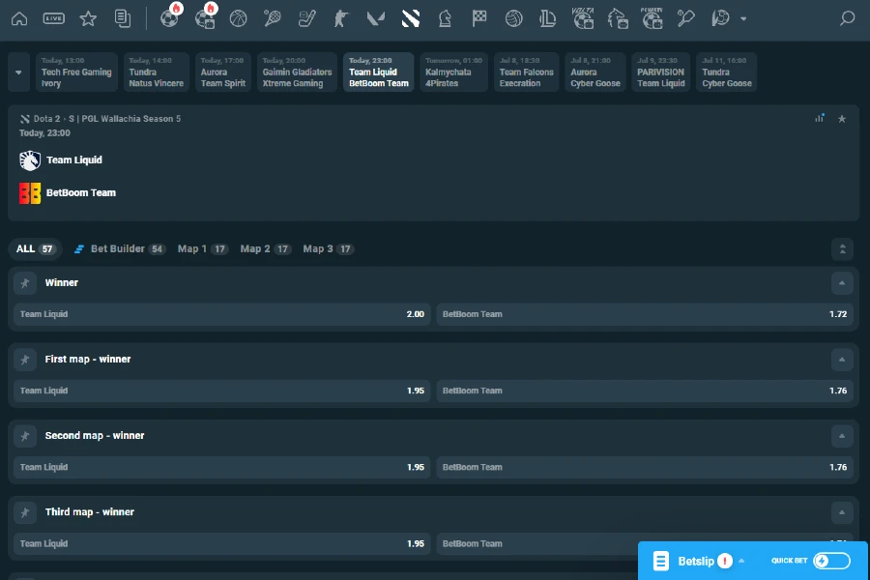Click the match statistics bar-chart icon
Screen dimensions: 870x580
tap(820, 118)
